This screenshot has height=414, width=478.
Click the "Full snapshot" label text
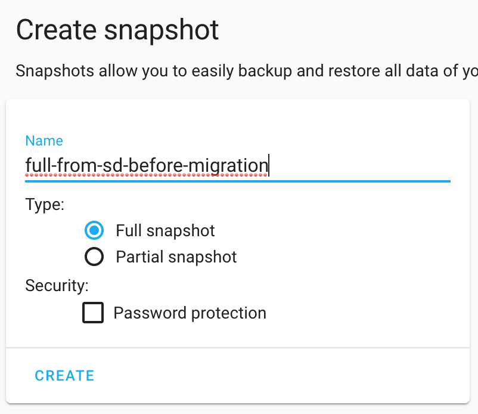pos(165,230)
